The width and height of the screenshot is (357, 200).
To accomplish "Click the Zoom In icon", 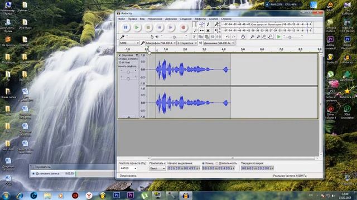I will 252,37.
